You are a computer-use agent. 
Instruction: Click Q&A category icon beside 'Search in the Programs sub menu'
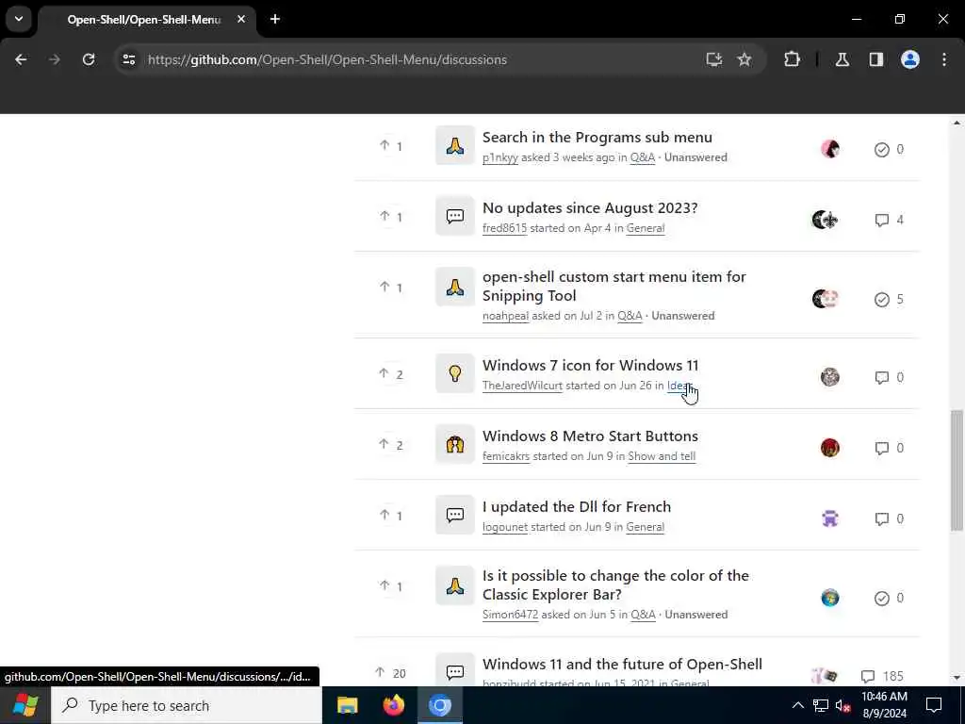455,146
